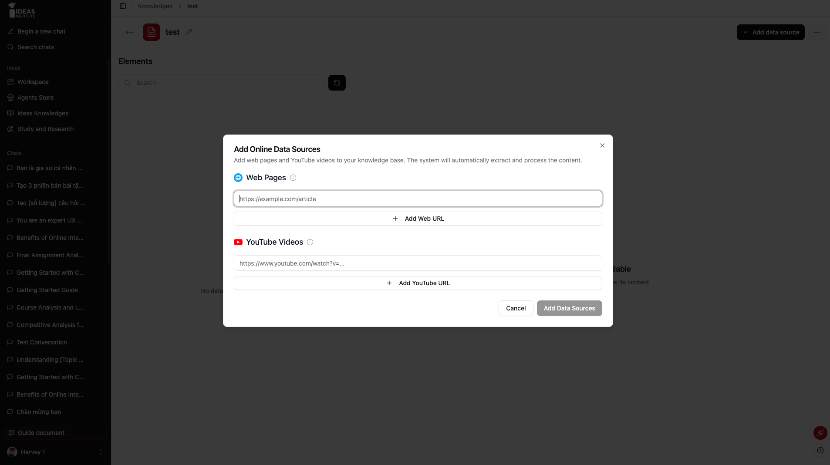
Task: Toggle the sidebar panel icon
Action: pyautogui.click(x=123, y=6)
